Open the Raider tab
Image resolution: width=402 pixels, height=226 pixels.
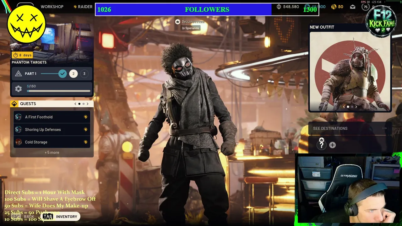click(x=83, y=7)
